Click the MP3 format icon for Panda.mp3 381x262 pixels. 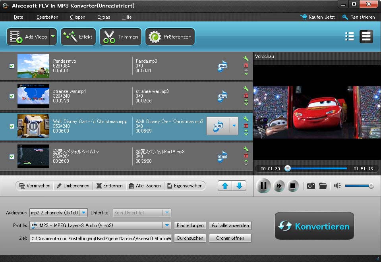222,66
